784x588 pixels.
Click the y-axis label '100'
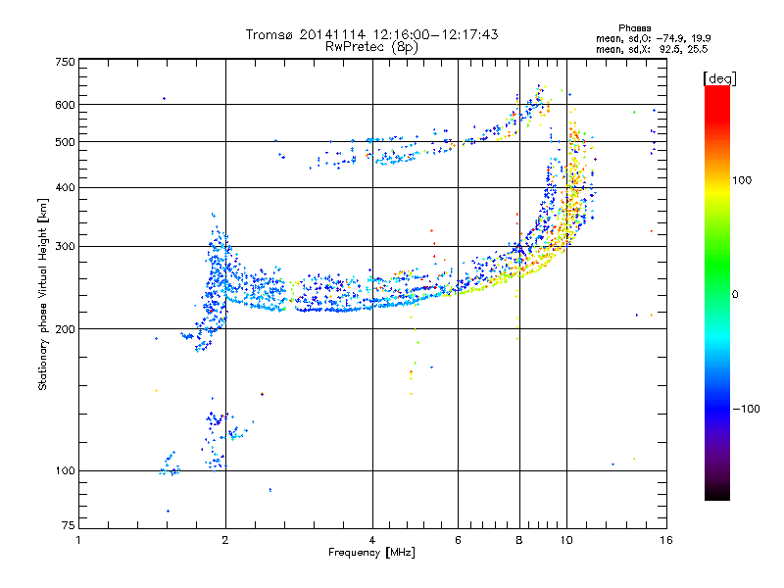(65, 471)
